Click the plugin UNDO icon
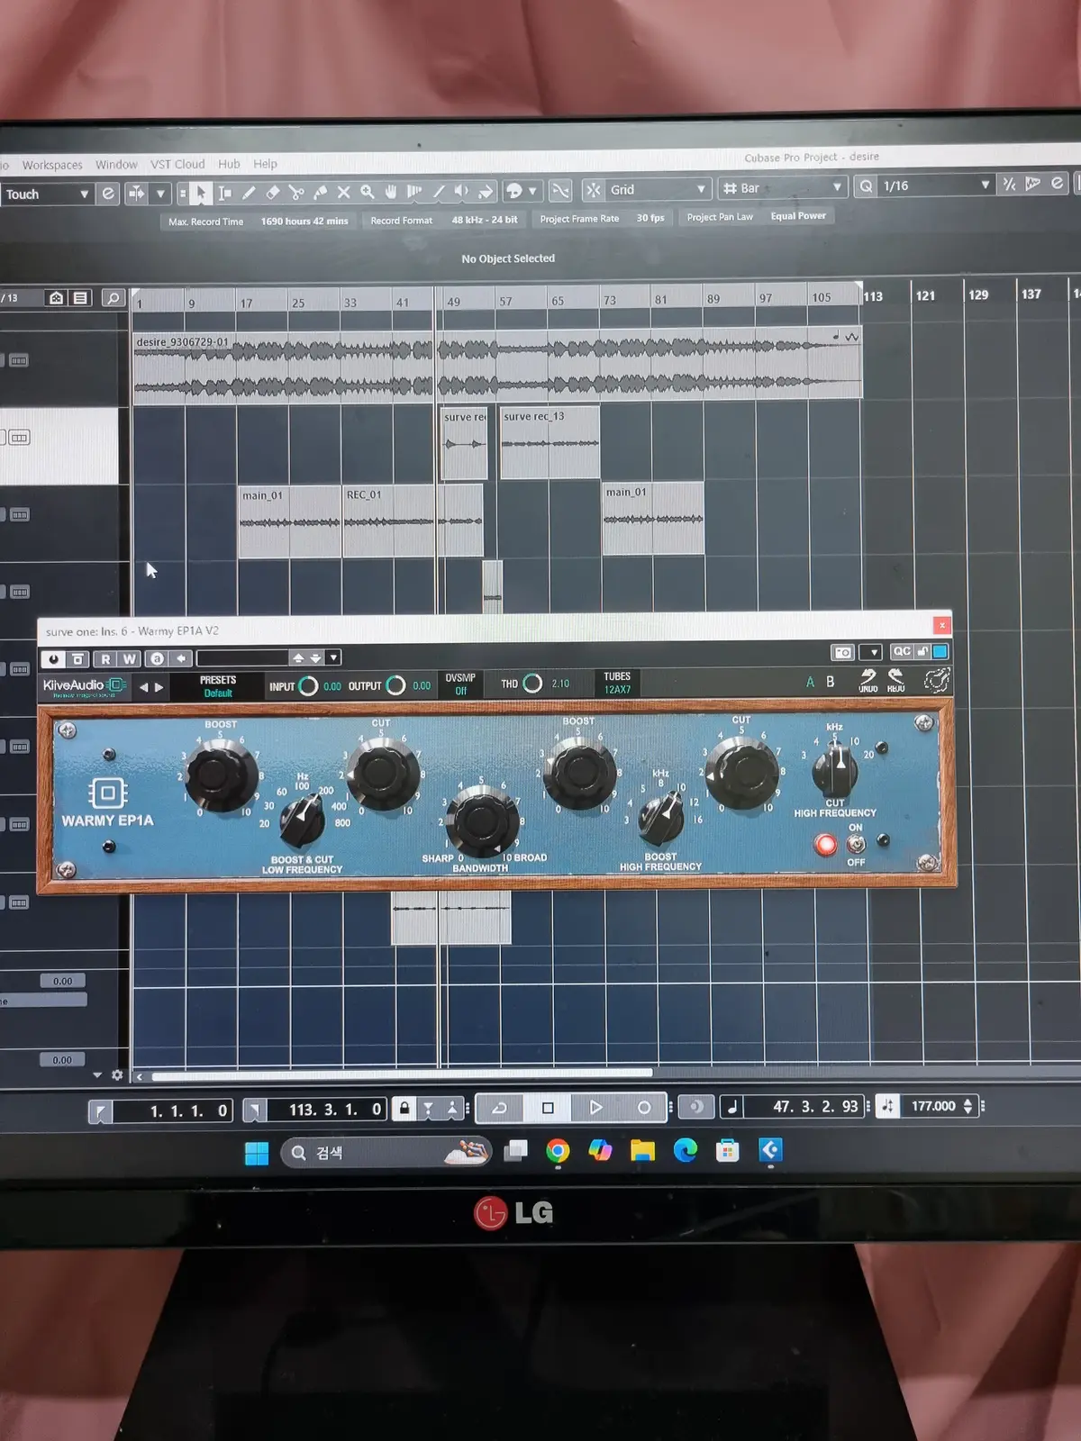Viewport: 1081px width, 1441px height. click(x=868, y=680)
